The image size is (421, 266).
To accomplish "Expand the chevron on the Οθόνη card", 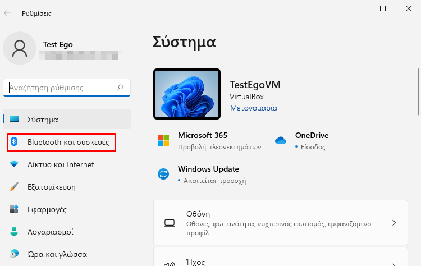I will pos(394,223).
